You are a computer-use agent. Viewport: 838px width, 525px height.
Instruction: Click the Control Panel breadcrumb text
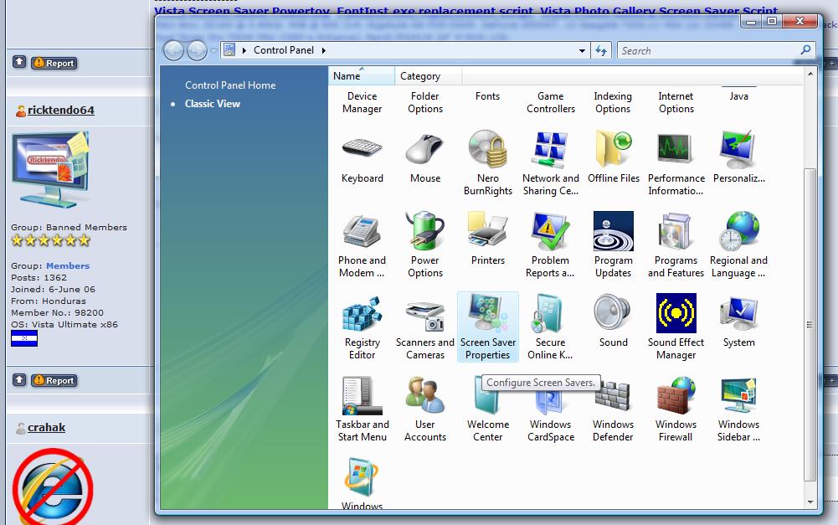pyautogui.click(x=283, y=50)
